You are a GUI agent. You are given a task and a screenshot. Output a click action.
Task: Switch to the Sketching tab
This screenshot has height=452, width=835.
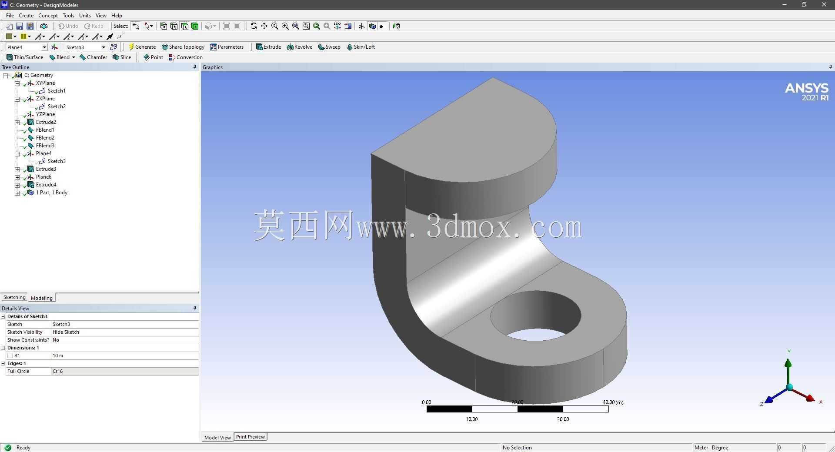tap(14, 298)
